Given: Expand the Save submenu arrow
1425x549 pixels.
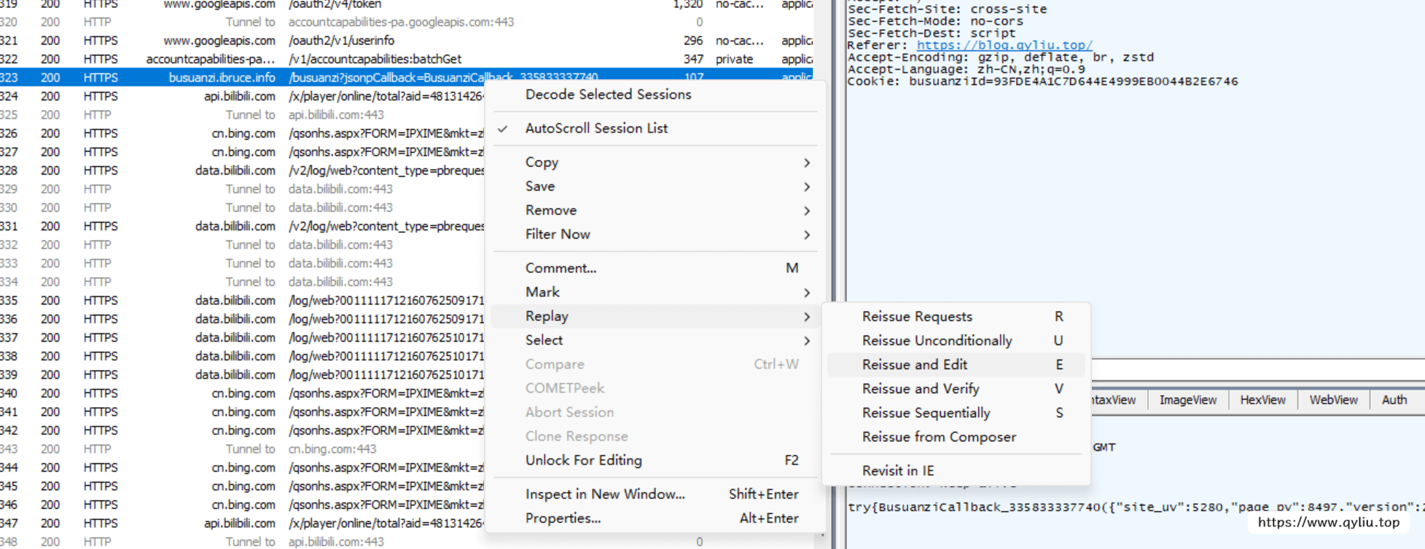Looking at the screenshot, I should 806,186.
